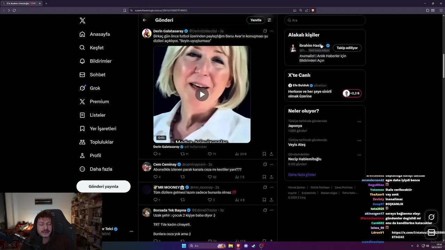Open Keşfet from the sidebar
Image resolution: width=445 pixels, height=250 pixels.
tap(92, 48)
